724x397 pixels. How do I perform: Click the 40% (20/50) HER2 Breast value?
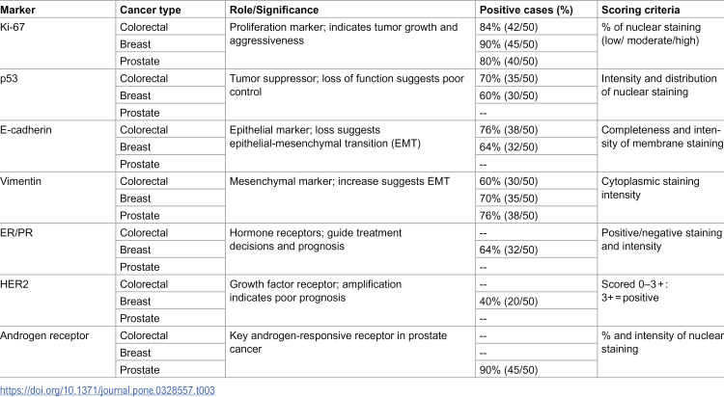(x=509, y=301)
